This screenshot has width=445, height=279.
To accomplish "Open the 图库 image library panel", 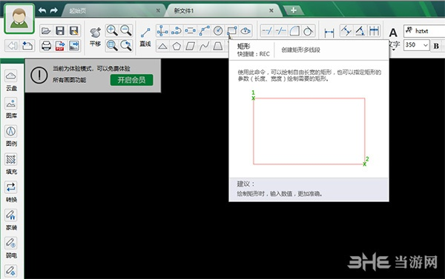I will [x=11, y=108].
